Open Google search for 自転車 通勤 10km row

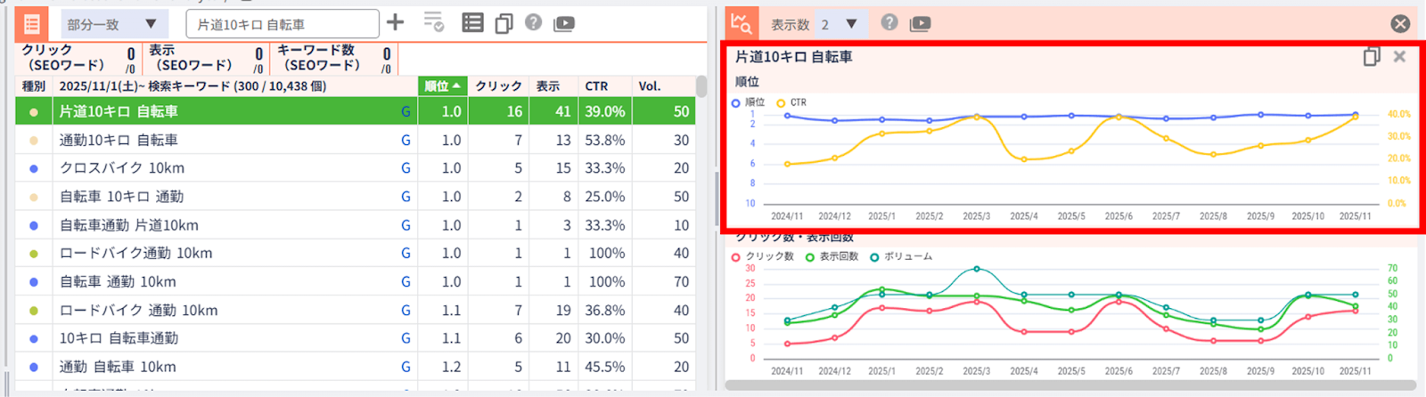click(x=406, y=282)
